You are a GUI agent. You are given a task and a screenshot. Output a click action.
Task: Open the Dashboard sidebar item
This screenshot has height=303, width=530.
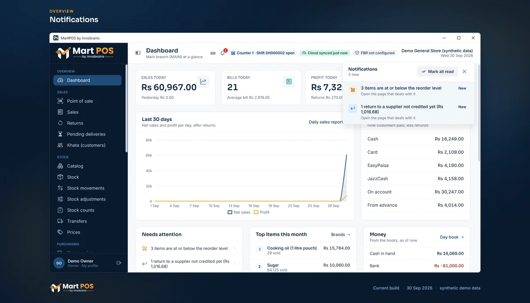tap(87, 80)
